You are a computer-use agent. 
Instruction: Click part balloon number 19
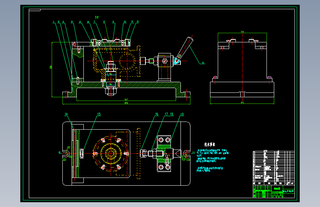coord(182,114)
